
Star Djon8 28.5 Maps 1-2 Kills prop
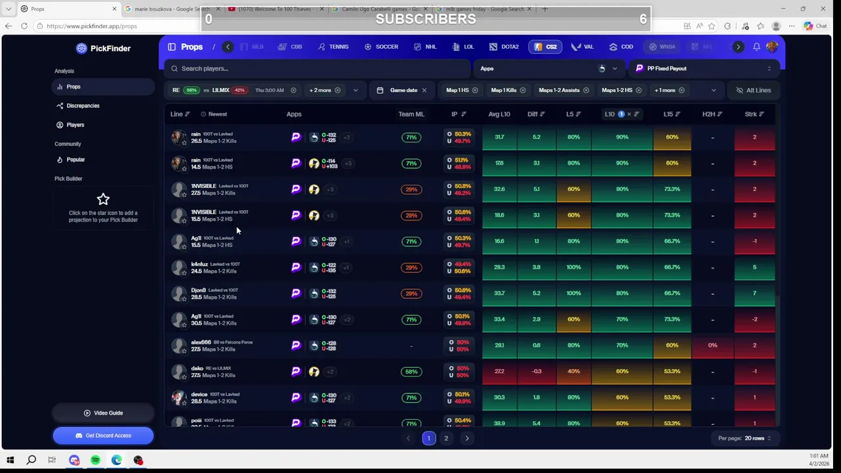pyautogui.click(x=184, y=298)
